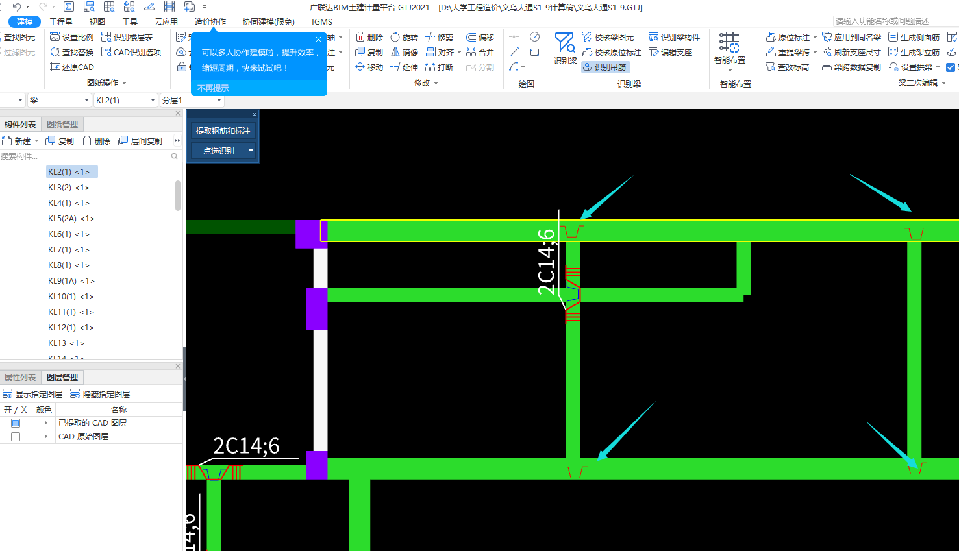
Task: Select the rectangle drawing tool
Action: tap(534, 52)
